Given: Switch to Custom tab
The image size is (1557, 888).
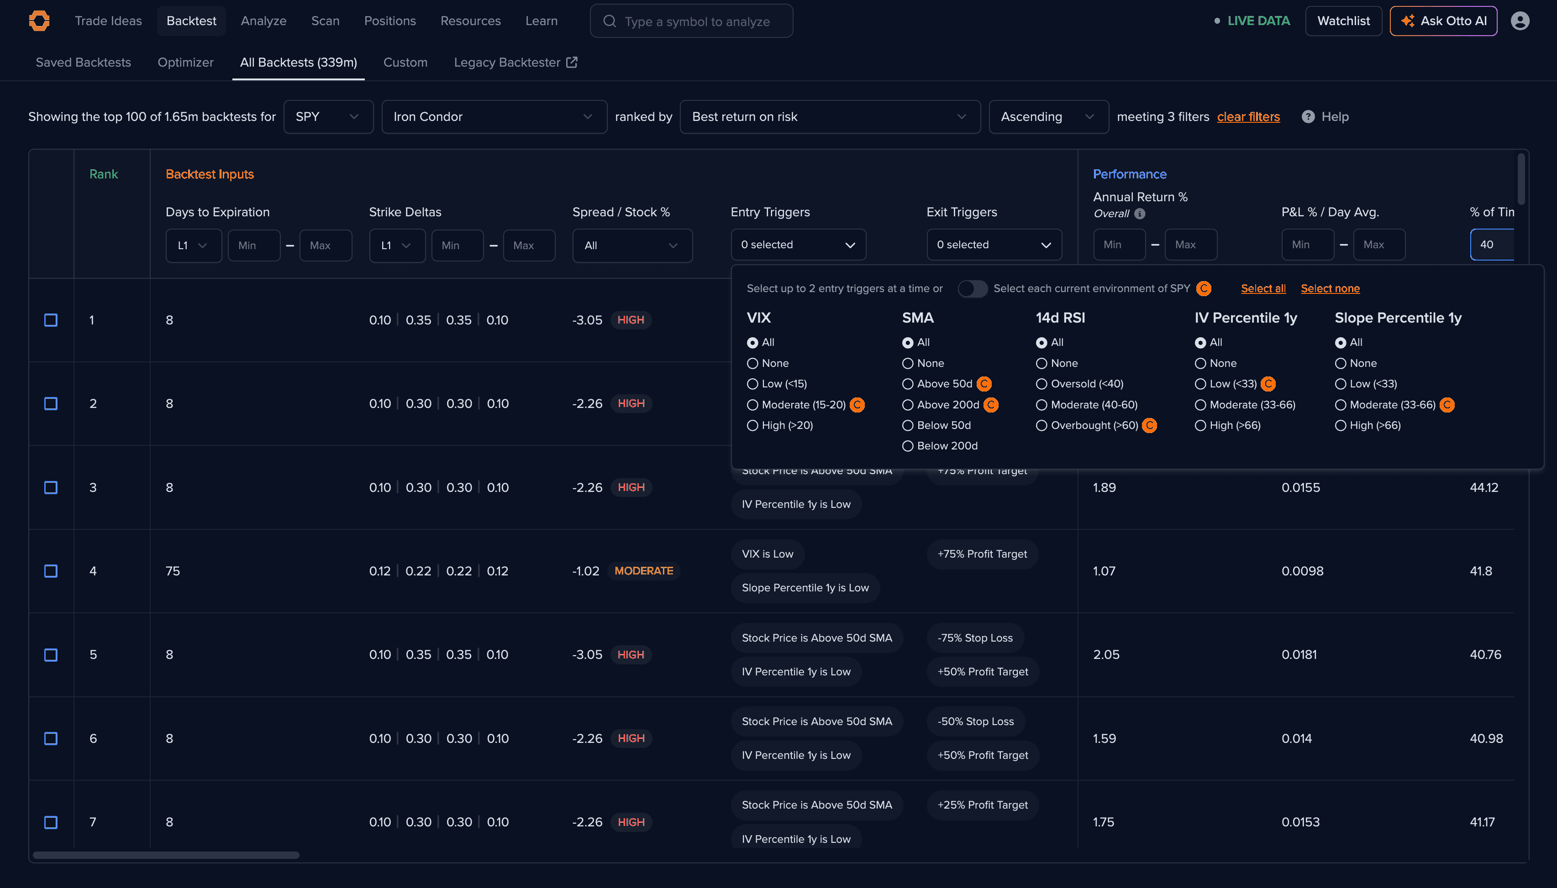Looking at the screenshot, I should [405, 62].
